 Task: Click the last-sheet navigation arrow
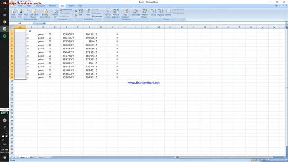18,157
